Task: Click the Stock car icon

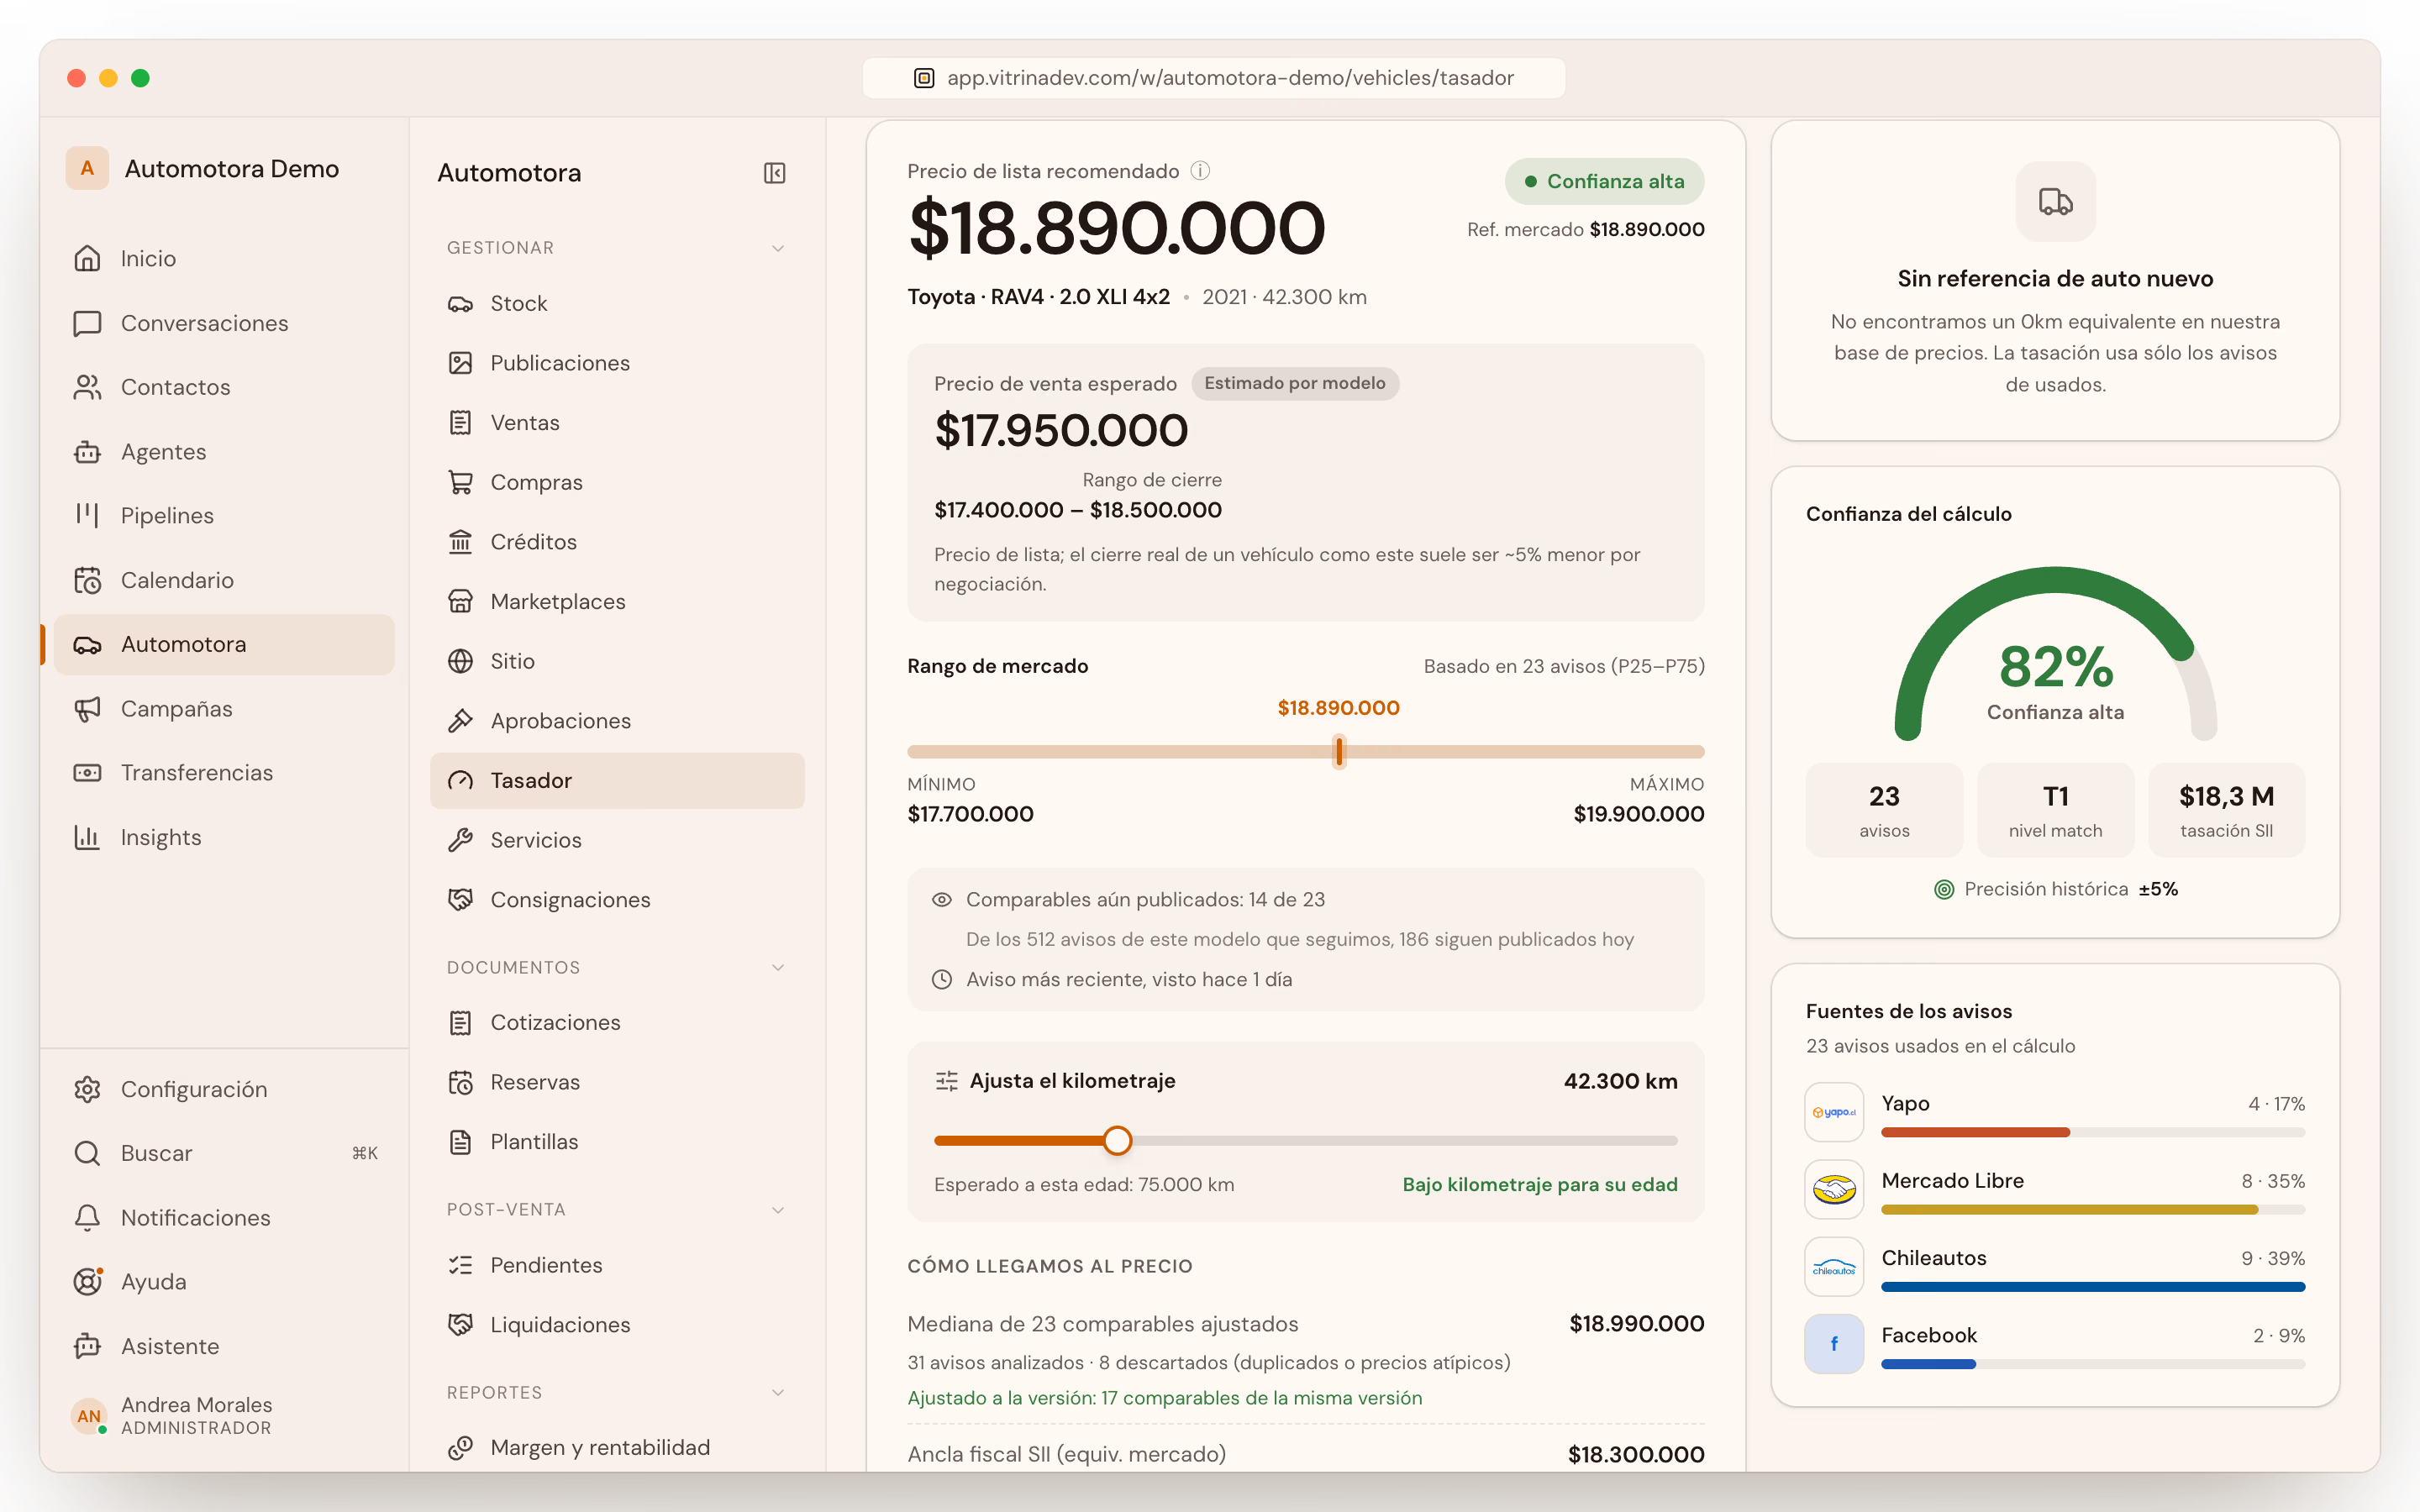Action: point(460,303)
